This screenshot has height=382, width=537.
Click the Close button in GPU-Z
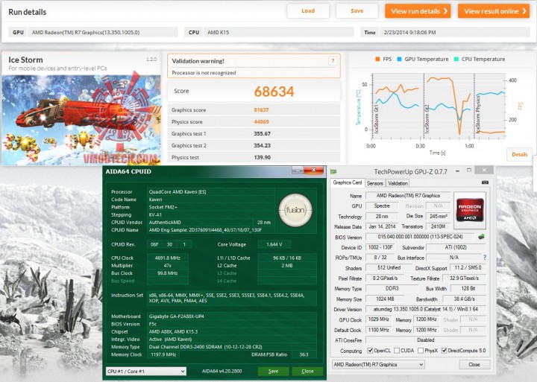pyautogui.click(x=474, y=365)
